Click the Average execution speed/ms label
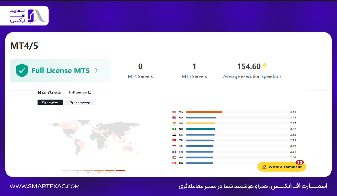This screenshot has width=337, height=196. pos(252,76)
